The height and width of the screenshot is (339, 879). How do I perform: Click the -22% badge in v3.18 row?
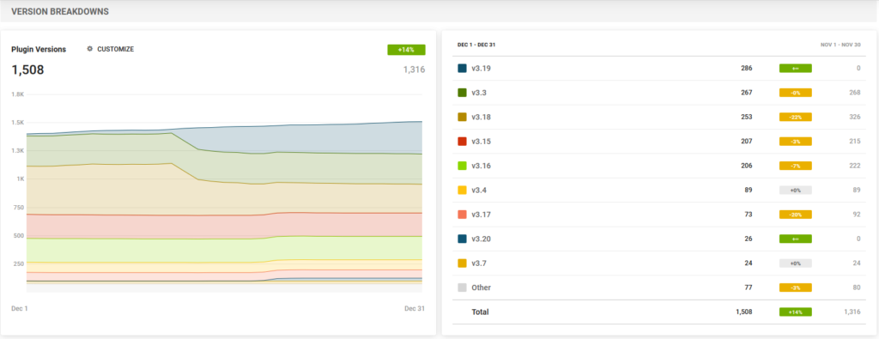(x=796, y=117)
